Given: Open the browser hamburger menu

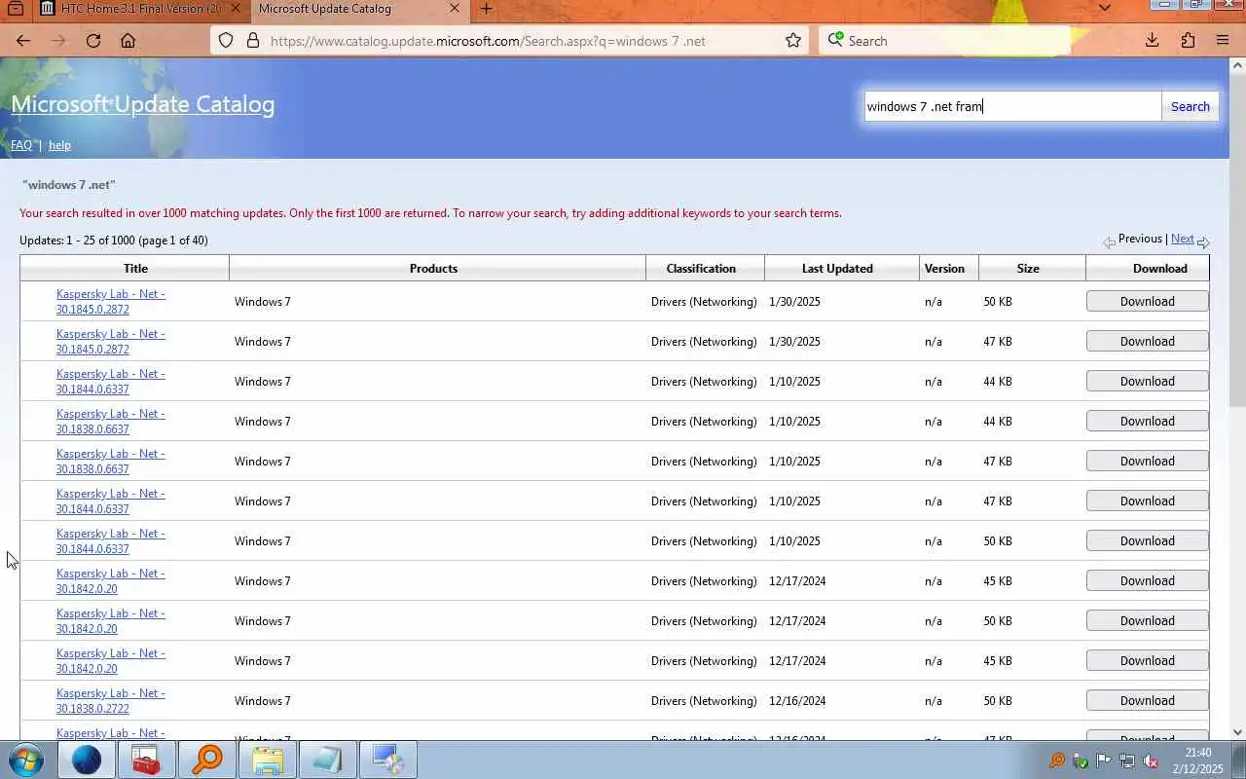Looking at the screenshot, I should (1223, 41).
